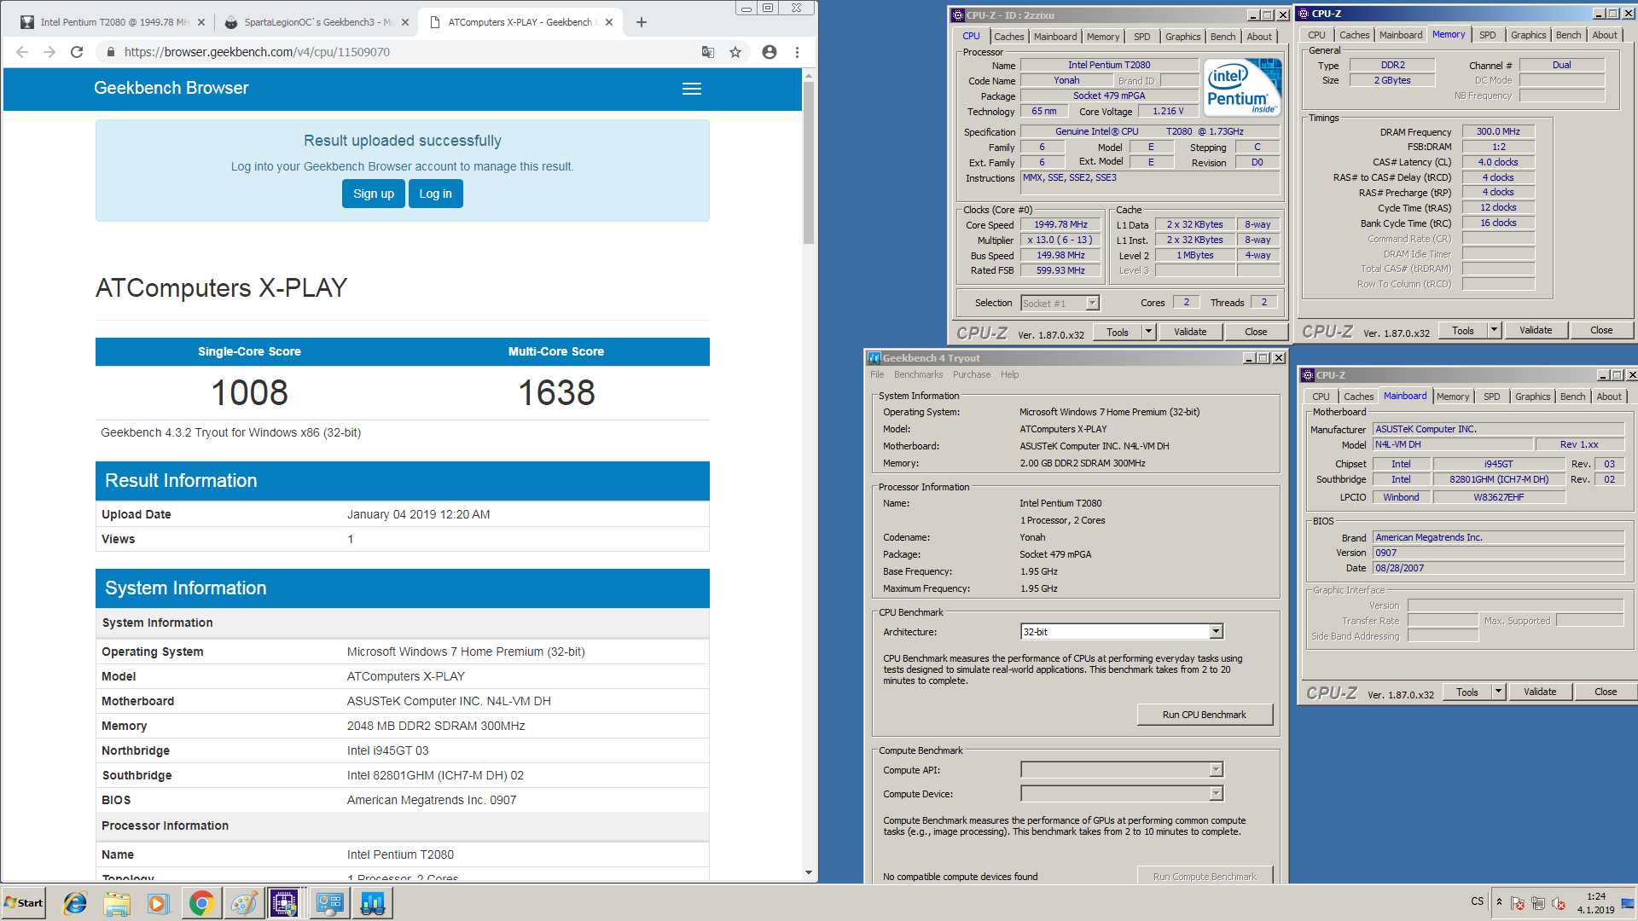The height and width of the screenshot is (921, 1638).
Task: Click Log in button
Action: coord(436,194)
